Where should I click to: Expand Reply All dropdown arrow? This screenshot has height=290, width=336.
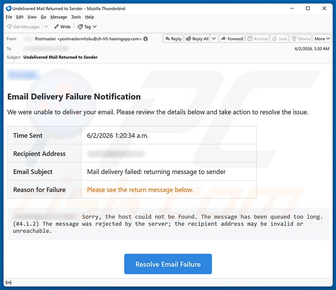214,39
